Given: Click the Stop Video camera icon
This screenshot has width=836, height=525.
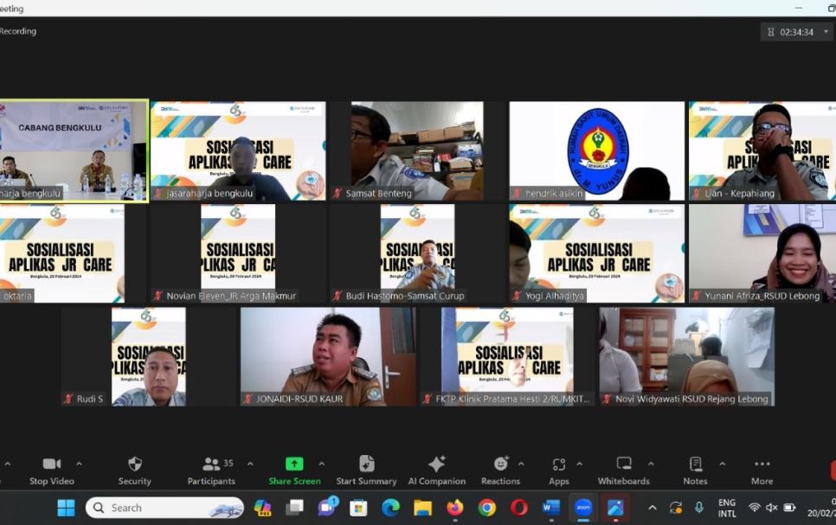Looking at the screenshot, I should point(52,464).
